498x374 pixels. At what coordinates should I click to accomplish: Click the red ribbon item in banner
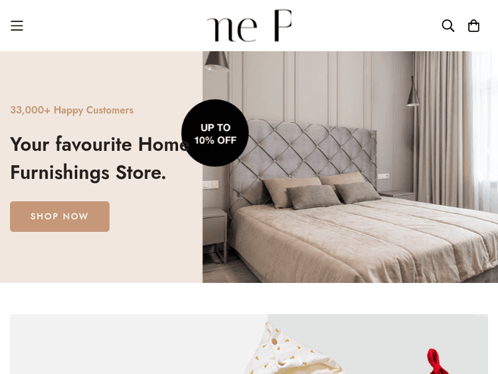pyautogui.click(x=438, y=361)
